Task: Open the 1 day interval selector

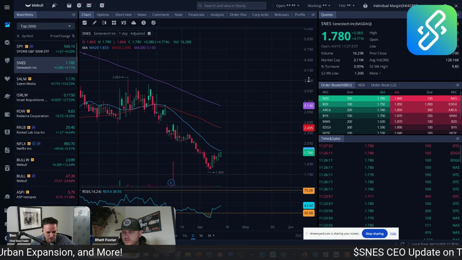Action: pos(123,33)
